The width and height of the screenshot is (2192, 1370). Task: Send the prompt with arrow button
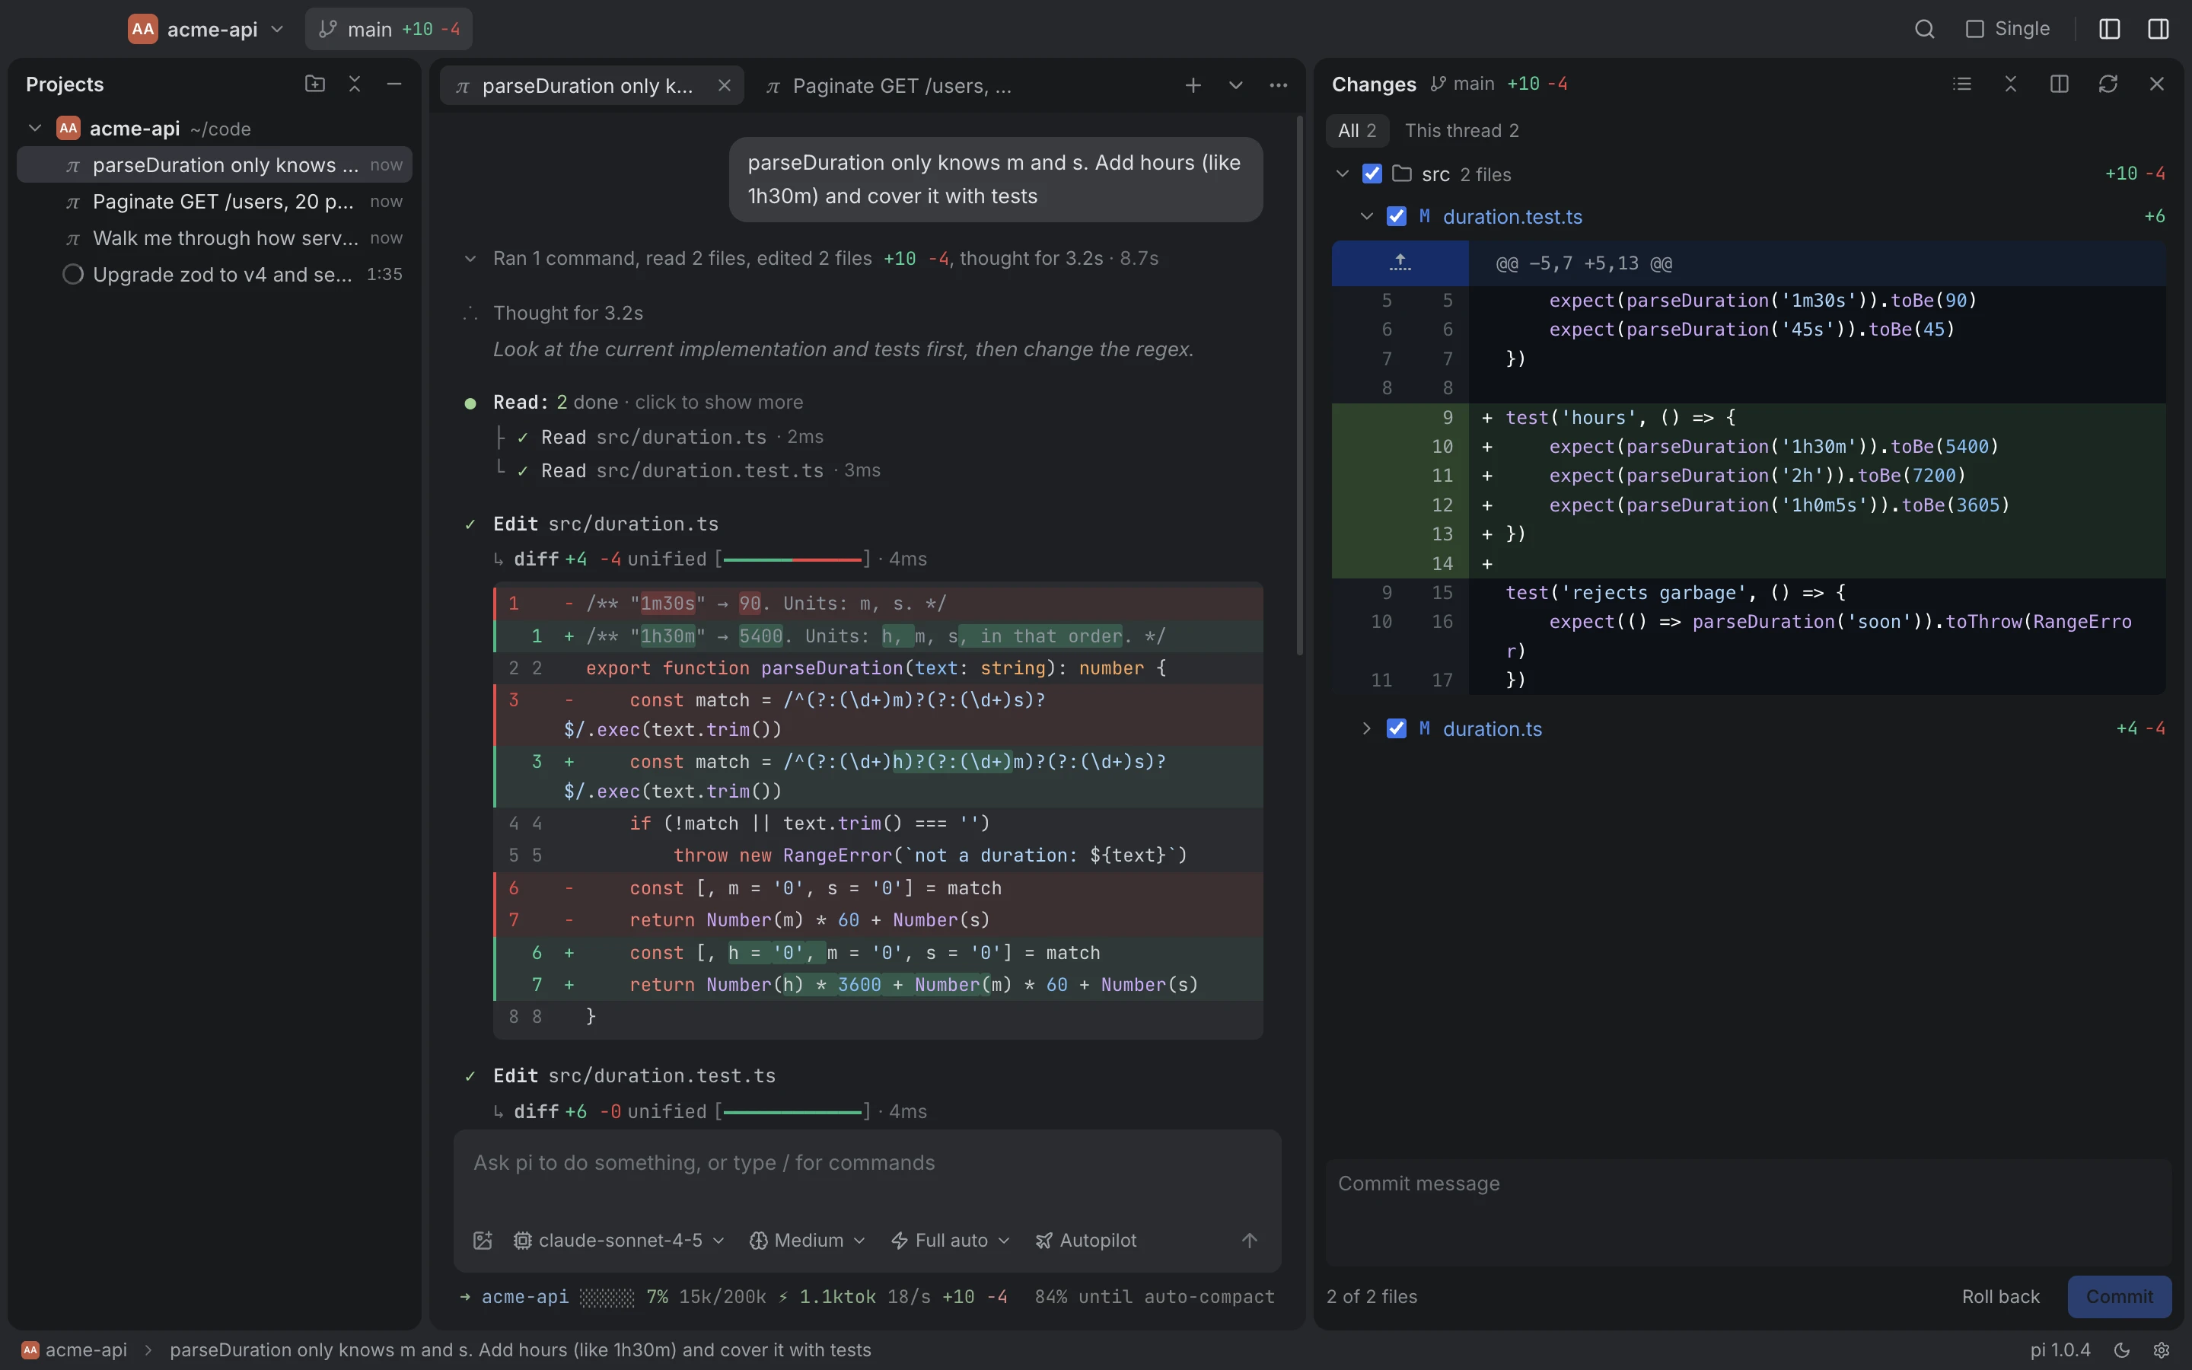pyautogui.click(x=1249, y=1241)
